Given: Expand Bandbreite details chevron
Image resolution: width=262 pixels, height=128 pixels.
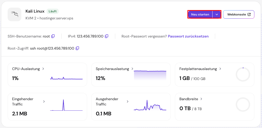Looking at the screenshot, I should (x=201, y=99).
